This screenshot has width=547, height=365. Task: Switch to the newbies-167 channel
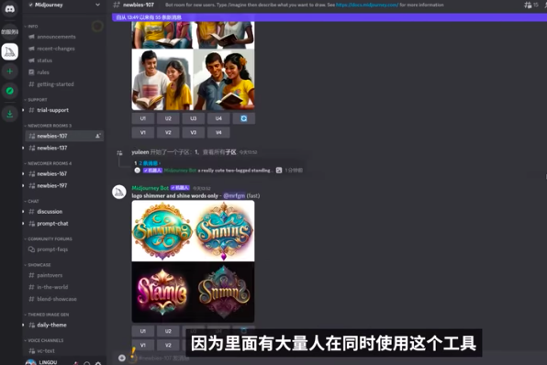pos(52,173)
